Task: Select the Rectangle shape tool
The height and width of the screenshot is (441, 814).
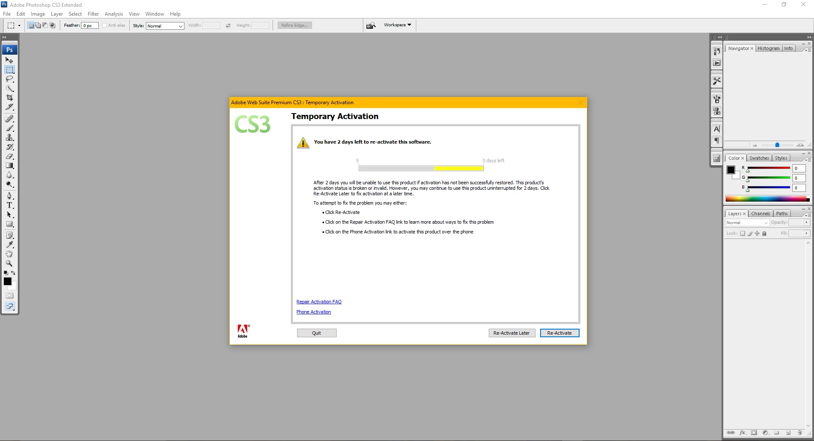Action: pyautogui.click(x=9, y=224)
